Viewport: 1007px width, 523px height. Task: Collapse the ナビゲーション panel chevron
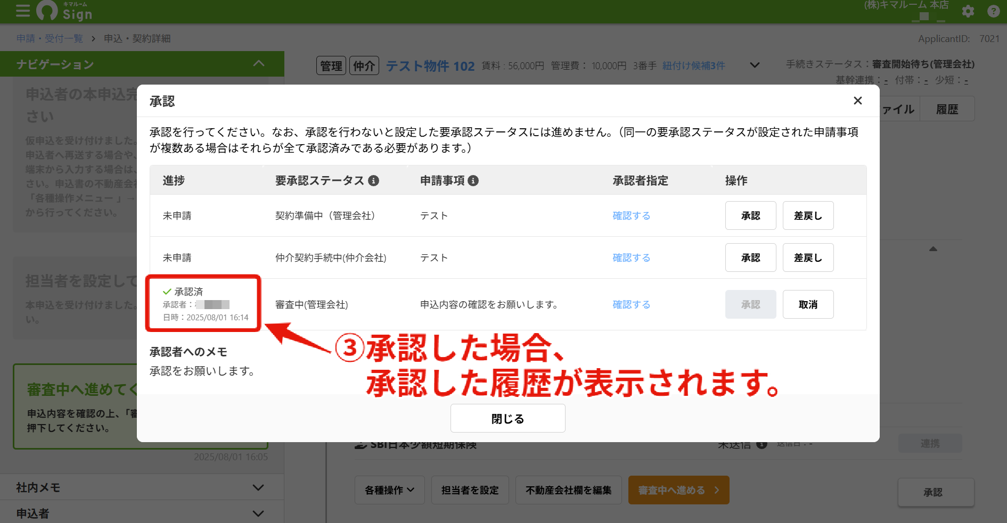point(259,64)
